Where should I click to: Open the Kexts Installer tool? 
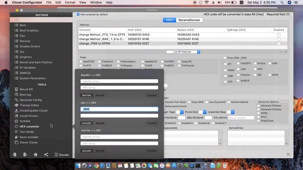point(29,137)
